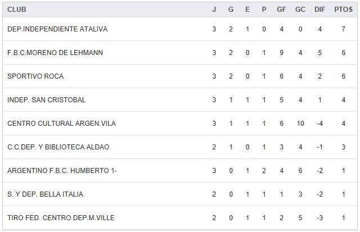Click F.B.C.MORENO DE LEHMANN team name
This screenshot has height=232, width=360.
click(x=55, y=53)
